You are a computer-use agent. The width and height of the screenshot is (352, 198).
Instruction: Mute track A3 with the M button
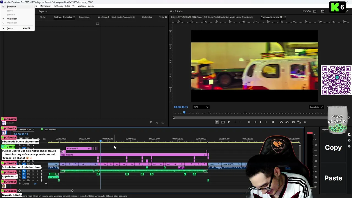point(33,174)
